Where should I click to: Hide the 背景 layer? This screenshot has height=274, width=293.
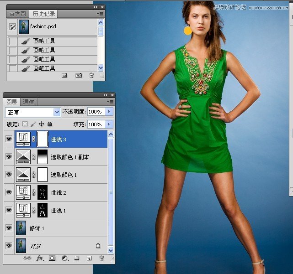9,245
